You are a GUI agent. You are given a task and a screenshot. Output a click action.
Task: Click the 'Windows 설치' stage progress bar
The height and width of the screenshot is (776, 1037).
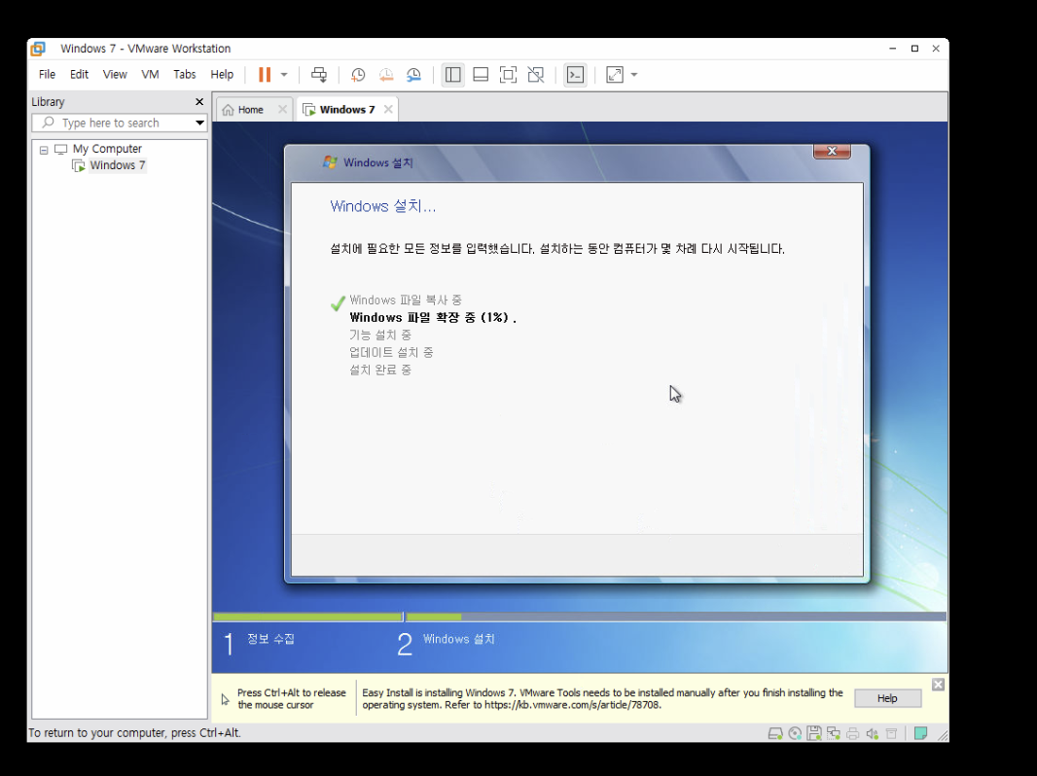pos(676,617)
